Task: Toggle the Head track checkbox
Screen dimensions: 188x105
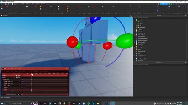Action: coord(5,86)
